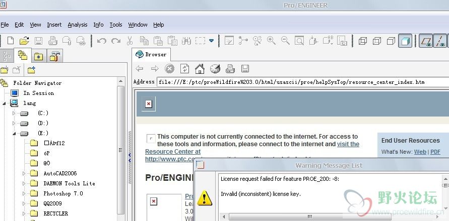Click the Refit view icon
Screen dimensions: 449x221
coord(299,41)
